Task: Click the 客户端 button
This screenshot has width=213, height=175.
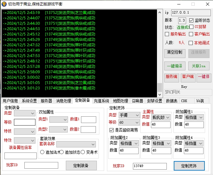Action: pyautogui.click(x=188, y=78)
